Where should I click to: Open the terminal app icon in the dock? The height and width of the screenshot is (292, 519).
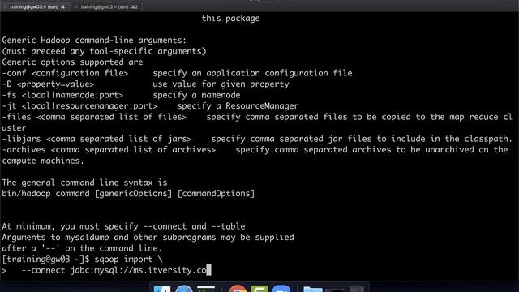pos(206,289)
